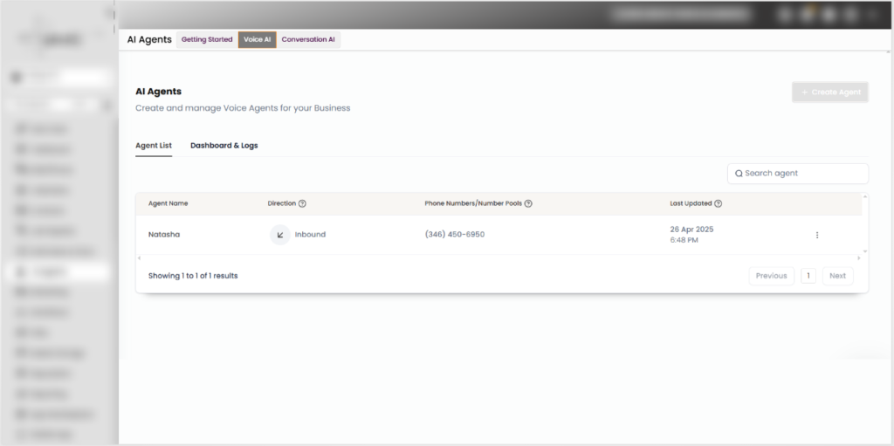This screenshot has width=894, height=446.
Task: Open the Dashboard & Logs tab
Action: 224,146
